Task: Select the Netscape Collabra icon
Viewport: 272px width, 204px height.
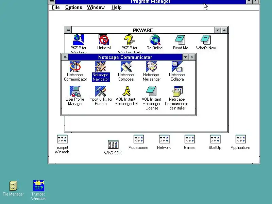Action: (x=177, y=67)
